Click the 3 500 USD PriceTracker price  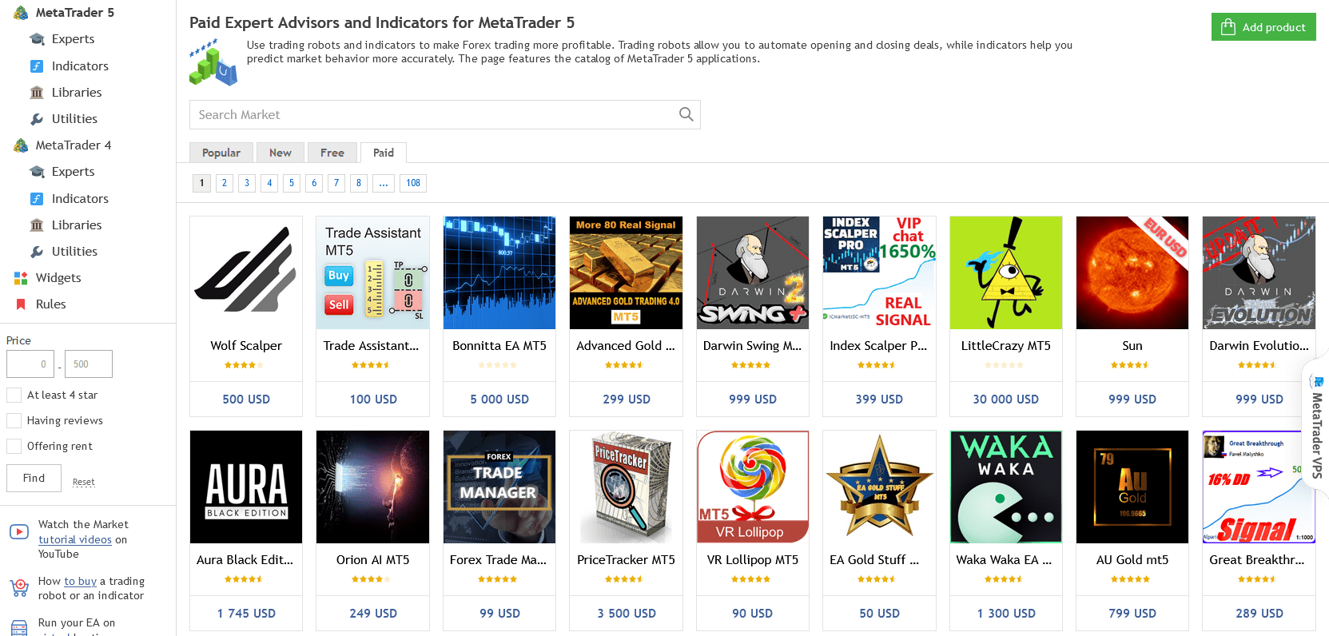coord(626,613)
